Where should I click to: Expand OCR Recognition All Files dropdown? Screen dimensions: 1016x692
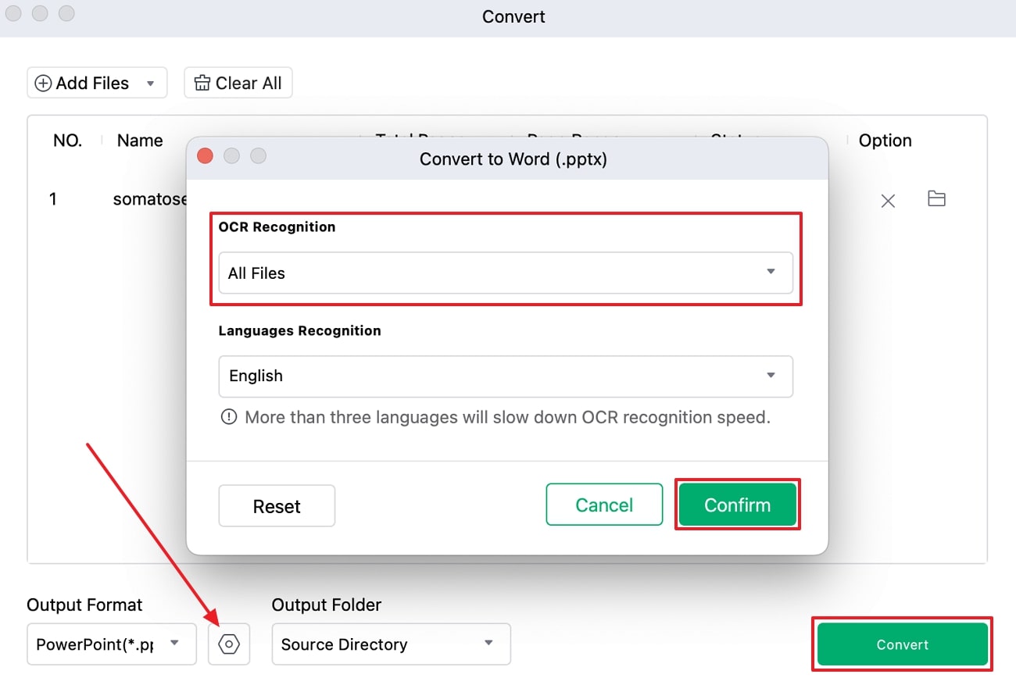[x=506, y=273]
